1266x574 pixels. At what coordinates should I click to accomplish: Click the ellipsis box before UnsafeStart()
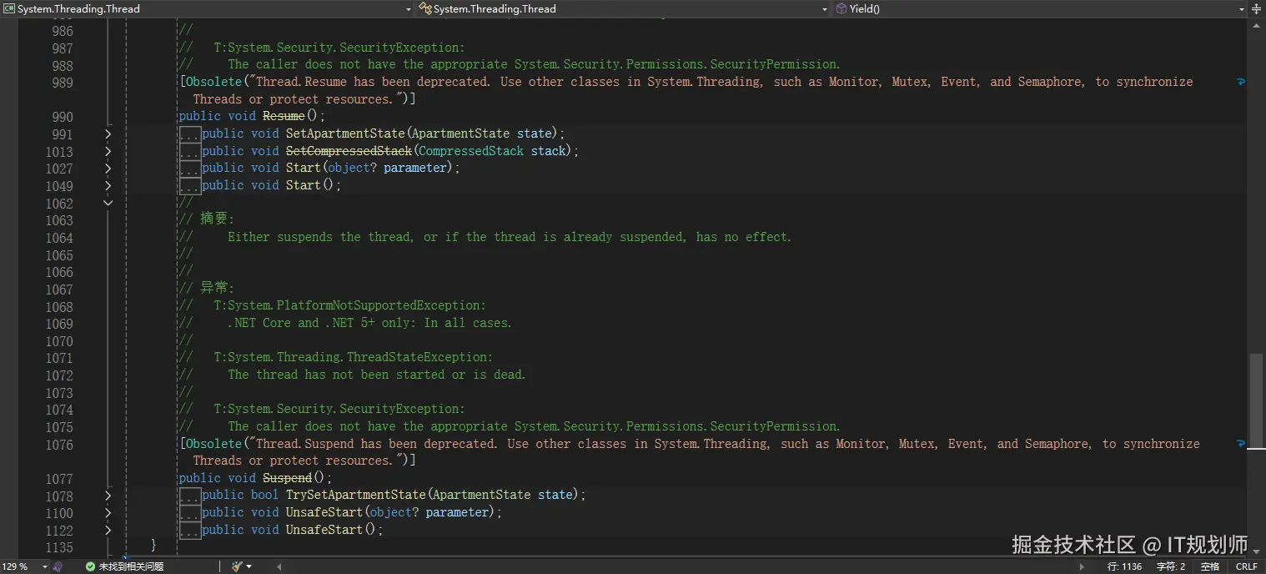190,530
